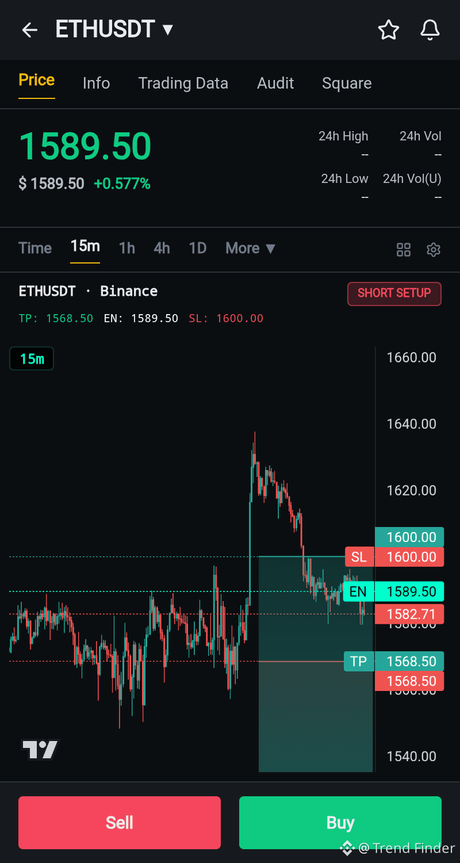Click the ETHUSDT · Binance chart title
Image resolution: width=460 pixels, height=863 pixels.
click(88, 291)
